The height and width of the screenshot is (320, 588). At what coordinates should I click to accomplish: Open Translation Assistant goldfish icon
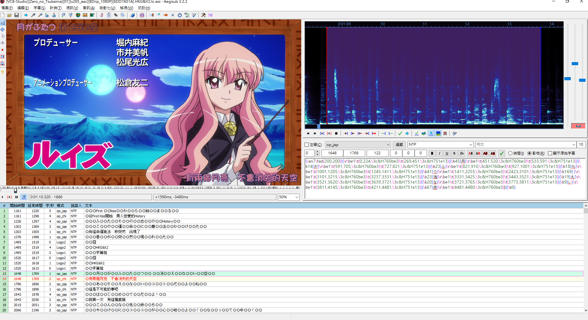coord(166,15)
